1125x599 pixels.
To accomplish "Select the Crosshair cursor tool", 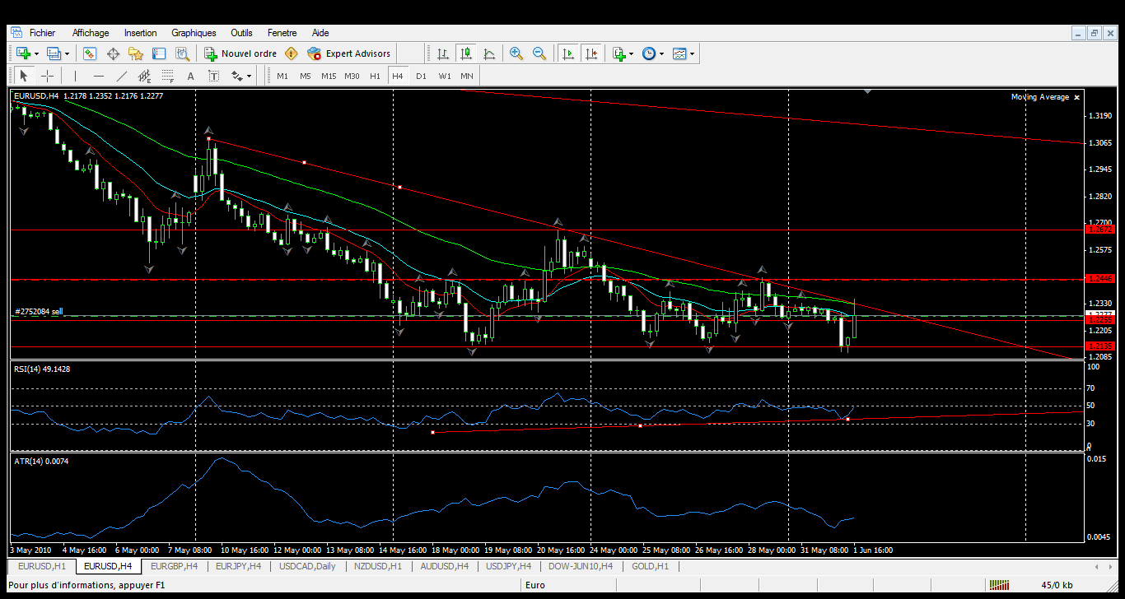I will tap(48, 76).
